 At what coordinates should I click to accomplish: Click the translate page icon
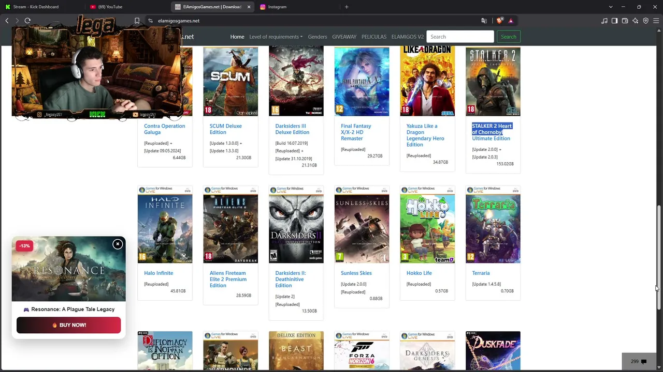coord(484,21)
